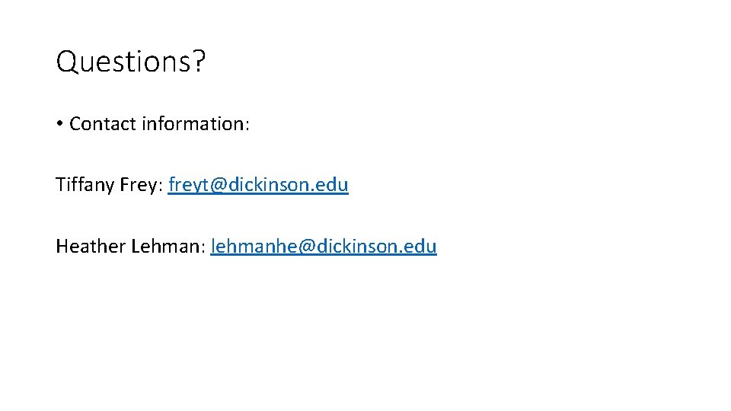The image size is (731, 411).
Task: Click the surname "Lehman:" before the email
Action: point(168,247)
